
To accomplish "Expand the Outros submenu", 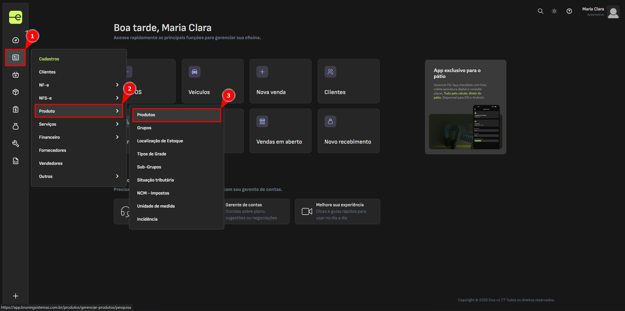I will coord(79,176).
